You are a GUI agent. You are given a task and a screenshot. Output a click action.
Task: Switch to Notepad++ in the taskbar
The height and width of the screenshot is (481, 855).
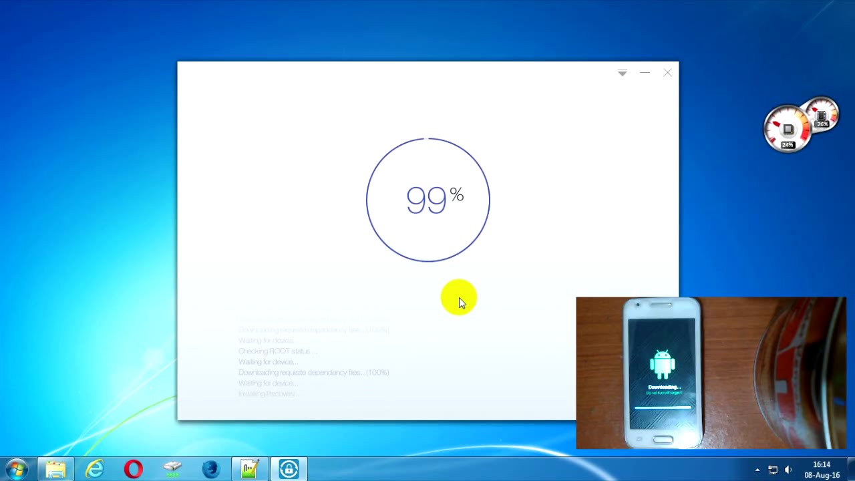[x=250, y=469]
